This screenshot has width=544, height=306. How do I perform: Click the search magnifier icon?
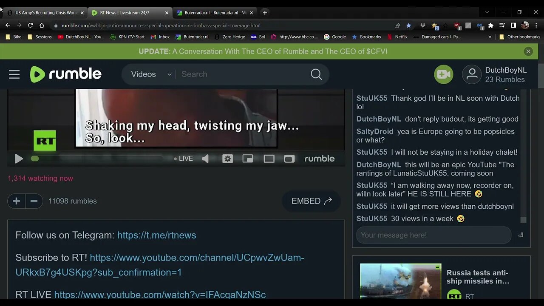tap(316, 74)
